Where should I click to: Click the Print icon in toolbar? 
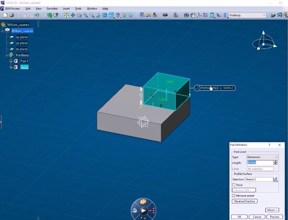pos(12,15)
